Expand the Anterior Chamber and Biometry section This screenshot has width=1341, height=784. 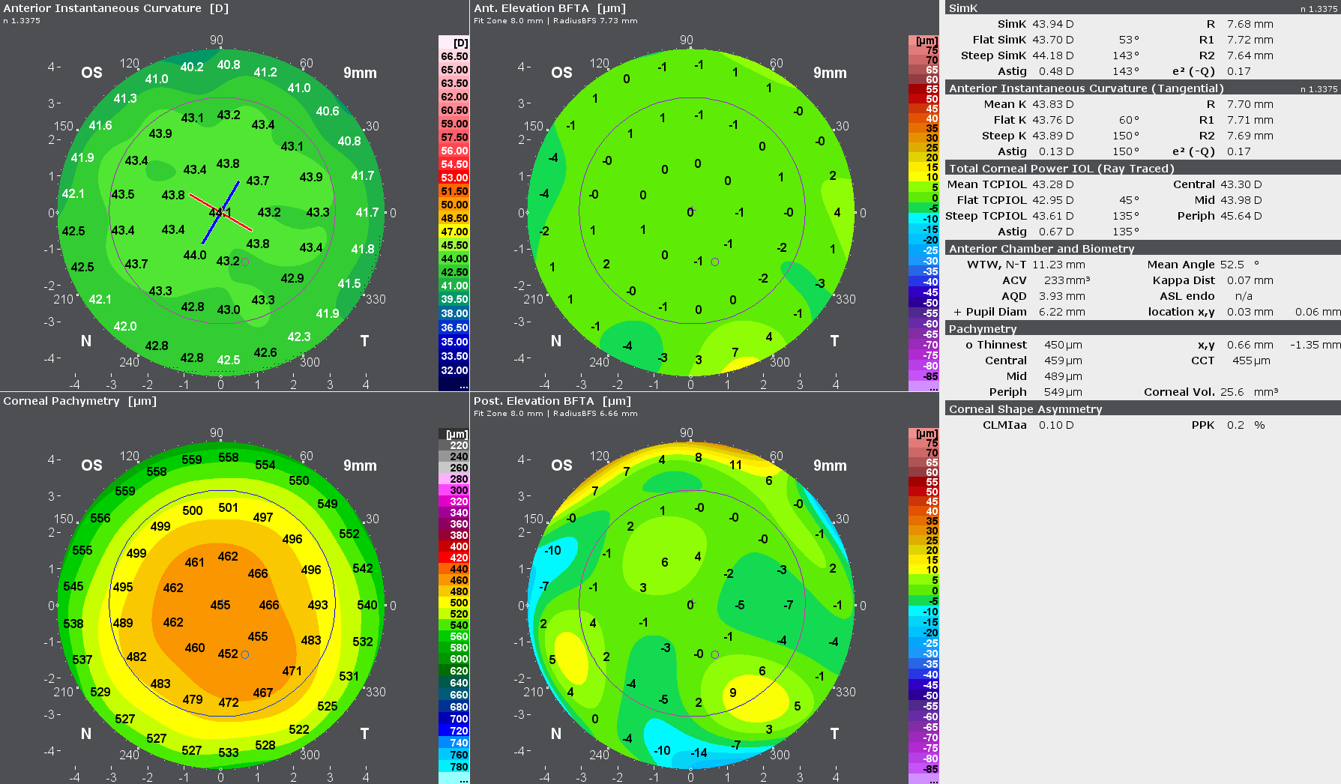pyautogui.click(x=1039, y=248)
